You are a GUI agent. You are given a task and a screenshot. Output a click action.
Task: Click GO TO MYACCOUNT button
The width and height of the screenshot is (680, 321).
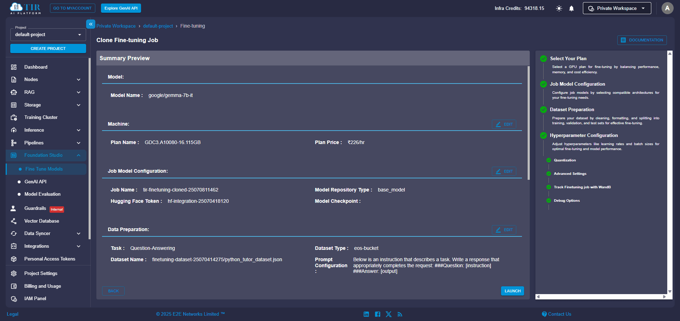(73, 8)
